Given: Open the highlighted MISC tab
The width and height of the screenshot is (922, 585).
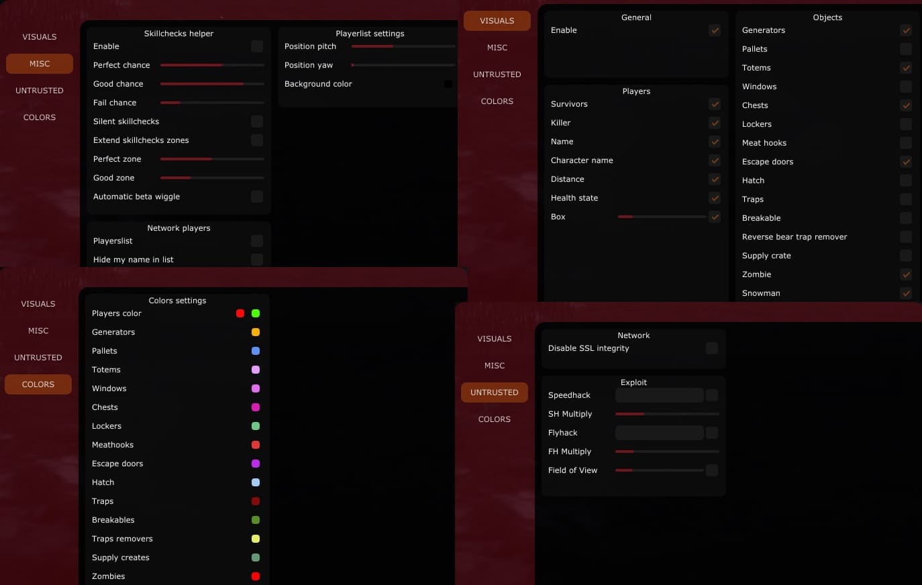Looking at the screenshot, I should (x=40, y=64).
